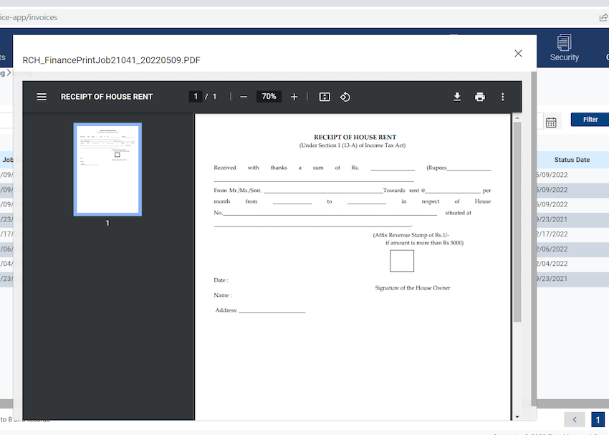Open the PDF sidebar menu
609x435 pixels.
42,96
